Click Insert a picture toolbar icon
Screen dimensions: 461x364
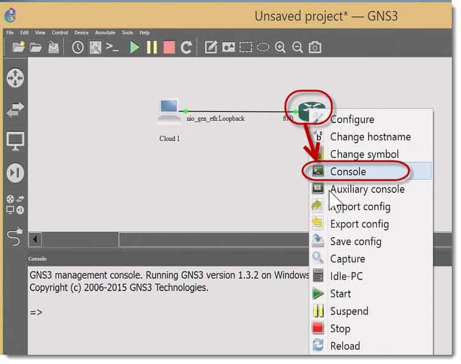(x=228, y=47)
